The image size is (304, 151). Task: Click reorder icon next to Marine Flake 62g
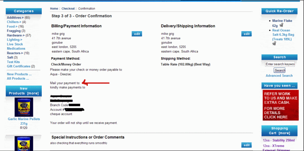tap(282, 25)
